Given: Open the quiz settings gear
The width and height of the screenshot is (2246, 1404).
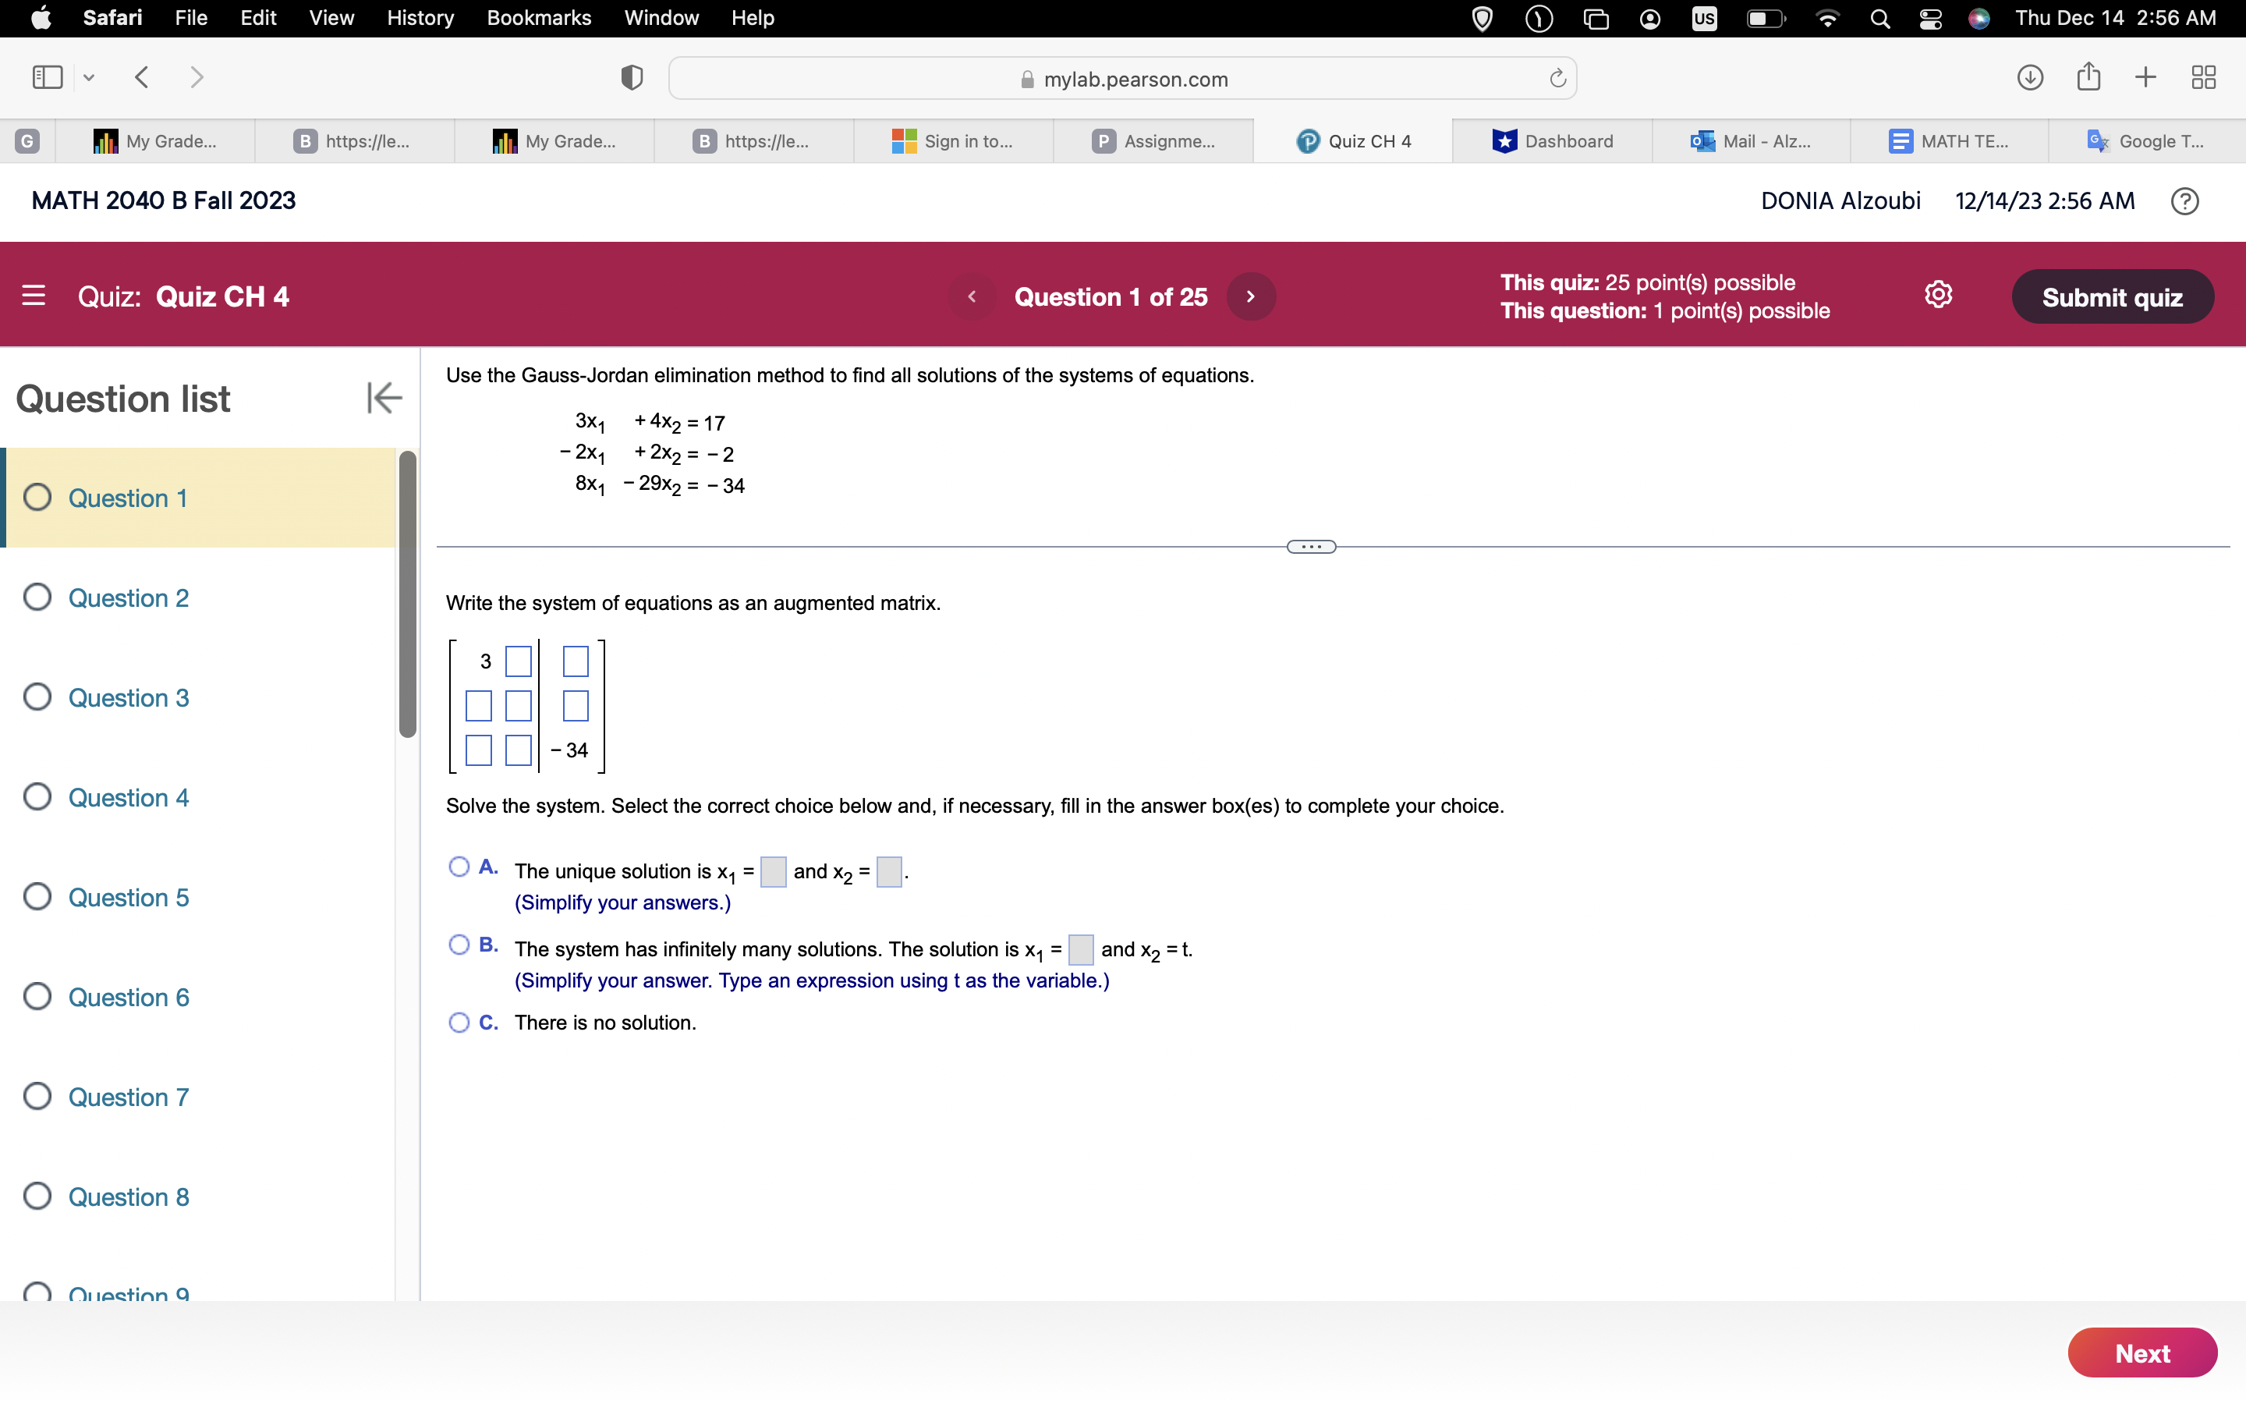Looking at the screenshot, I should (x=1938, y=294).
